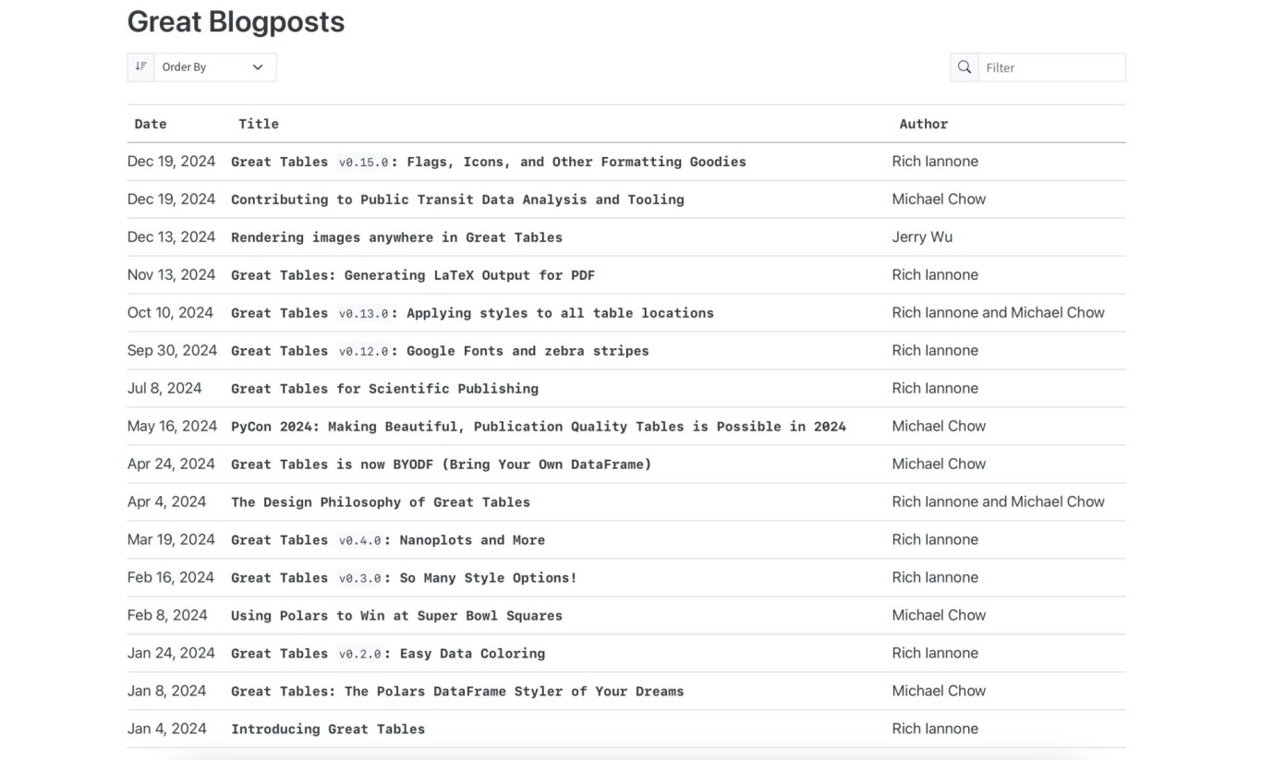1262x760 pixels.
Task: Click the 'Nov 13, 2024' date cell
Action: click(x=171, y=274)
